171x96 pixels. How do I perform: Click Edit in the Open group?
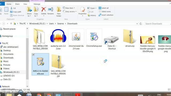(x=91, y=12)
